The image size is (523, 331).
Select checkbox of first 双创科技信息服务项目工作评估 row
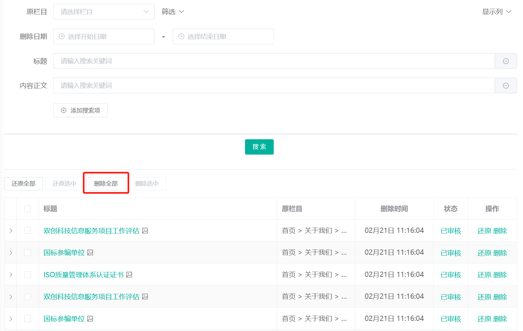(28, 231)
